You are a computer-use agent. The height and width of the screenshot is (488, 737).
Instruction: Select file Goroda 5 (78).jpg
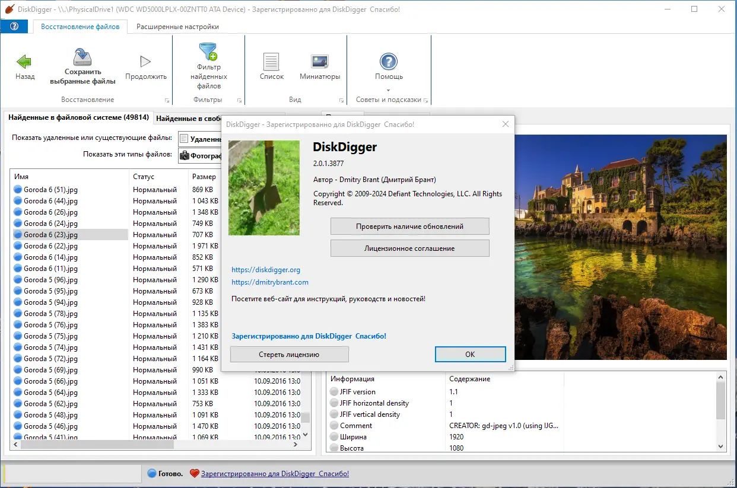pos(50,314)
